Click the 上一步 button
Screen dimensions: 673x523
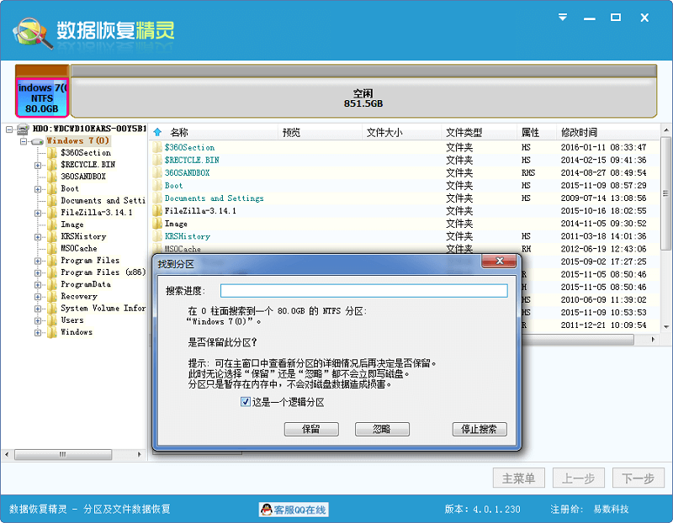(x=579, y=478)
